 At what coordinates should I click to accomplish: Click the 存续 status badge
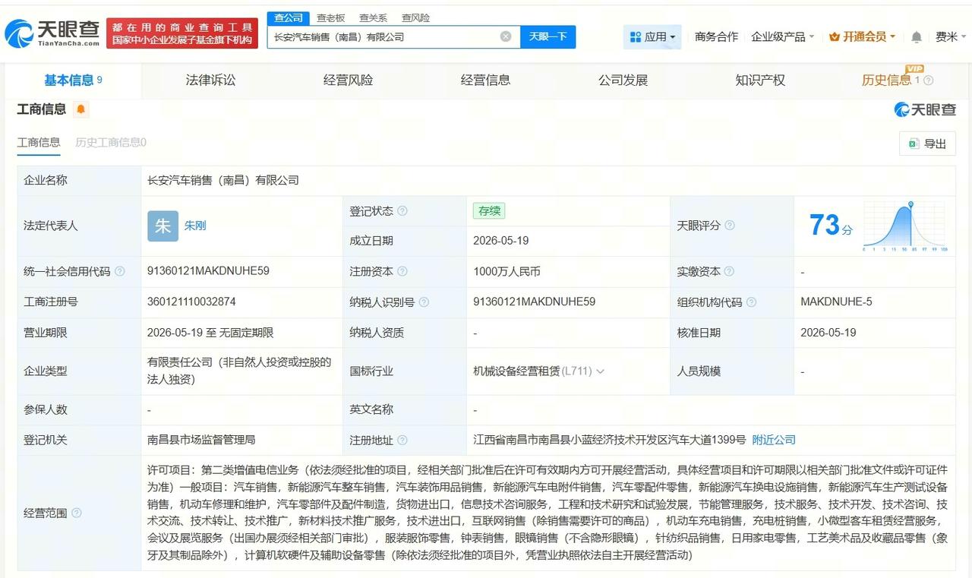(x=488, y=211)
